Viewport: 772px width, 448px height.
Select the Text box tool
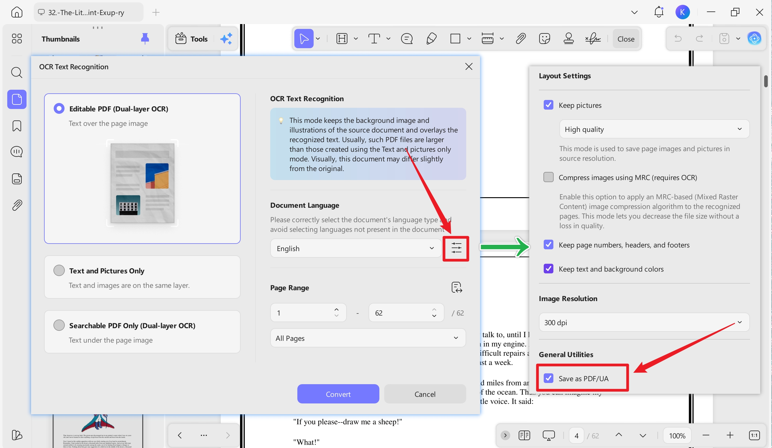point(374,39)
